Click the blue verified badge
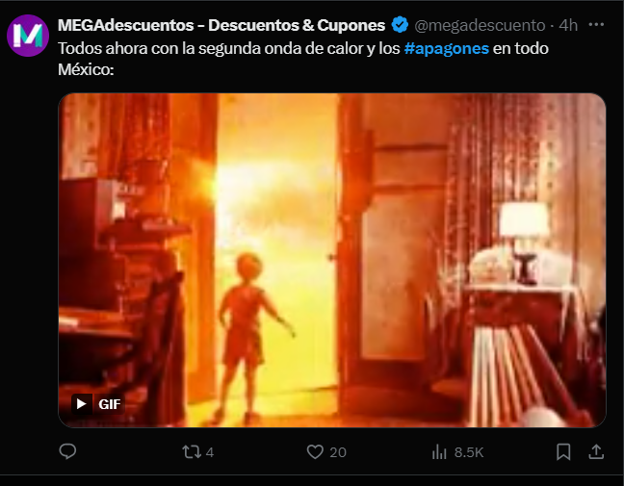624x486 pixels. 400,25
